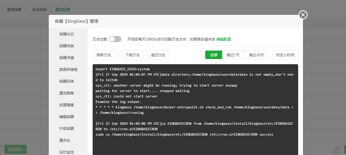
Task: Open the 编辑容器 section
Action: (x=67, y=117)
